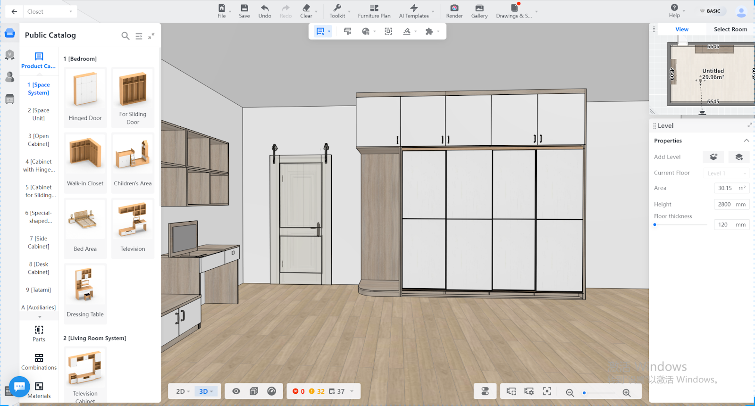Search the Public Catalog
Image resolution: width=755 pixels, height=406 pixels.
click(125, 36)
